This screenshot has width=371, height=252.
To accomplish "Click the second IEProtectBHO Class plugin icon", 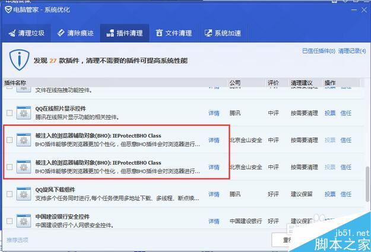I will click(24, 167).
